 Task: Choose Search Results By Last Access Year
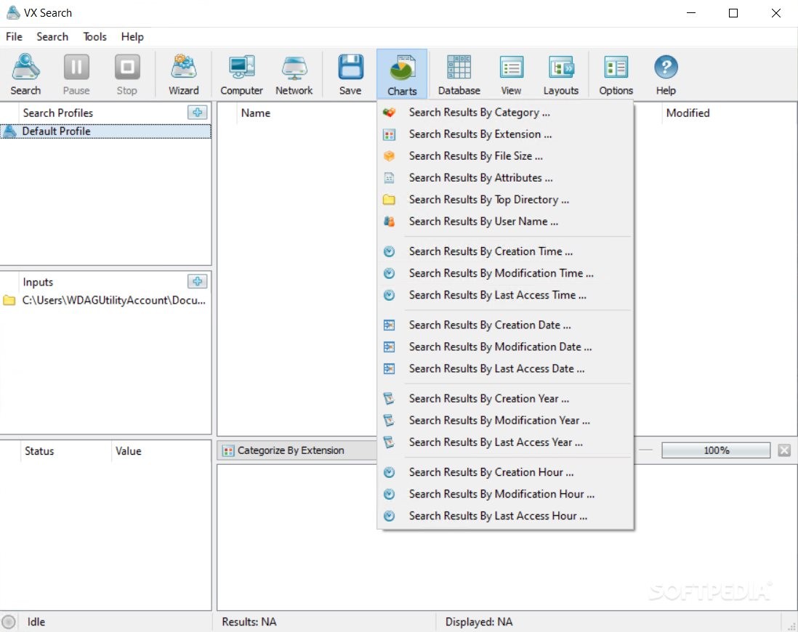tap(505, 442)
